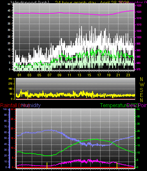147x171 pixels.
Task: Click 90 on the wind direction axis
Action: 11,94
